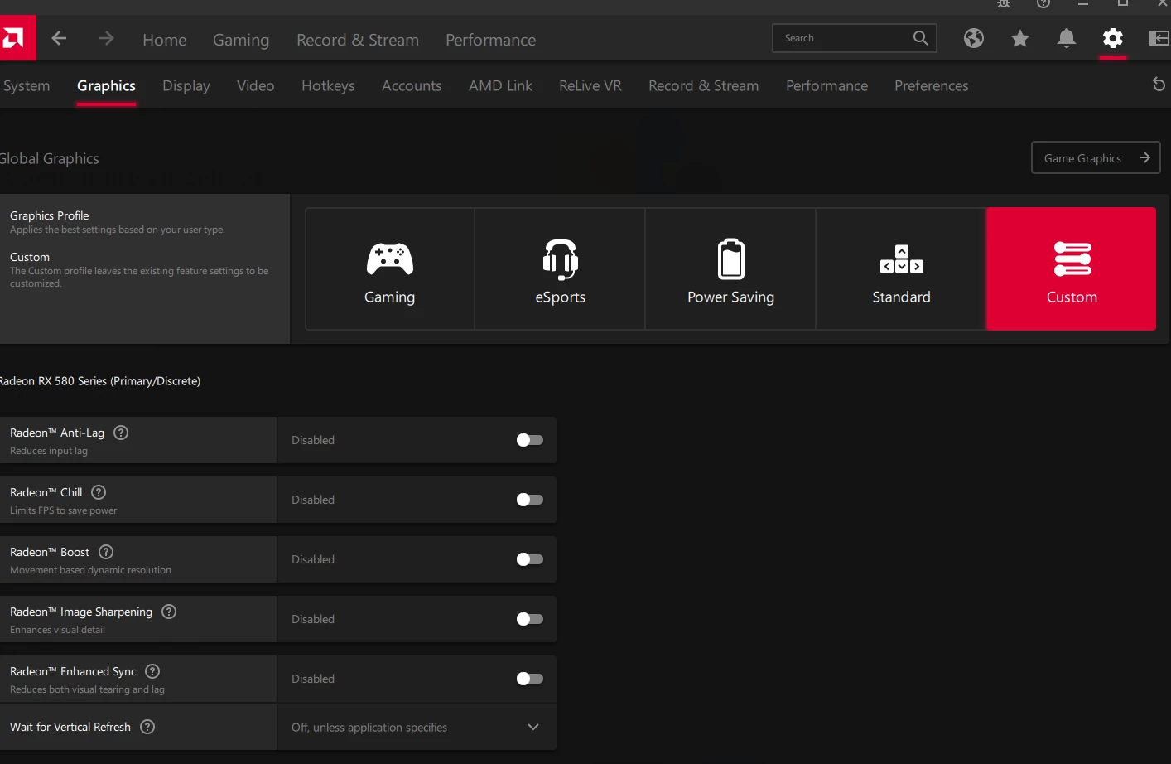Open the Gaming menu
This screenshot has height=764, width=1171.
241,40
